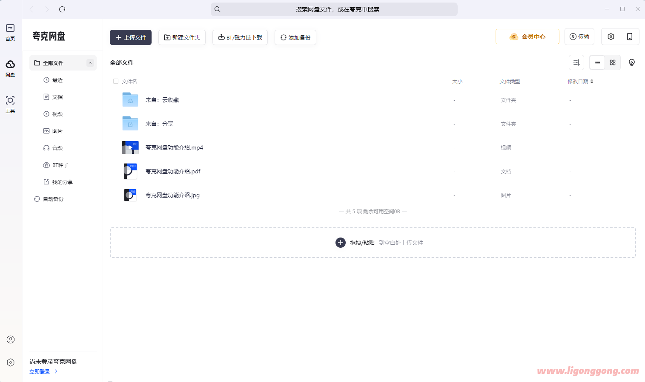Select the 网盘 cloud icon in sidebar
Viewport: 645px width, 382px height.
click(10, 69)
